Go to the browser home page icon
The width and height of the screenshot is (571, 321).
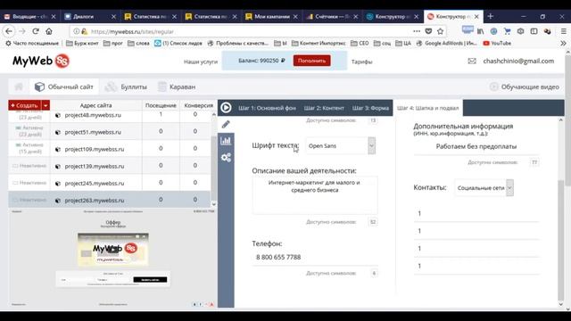click(x=49, y=31)
